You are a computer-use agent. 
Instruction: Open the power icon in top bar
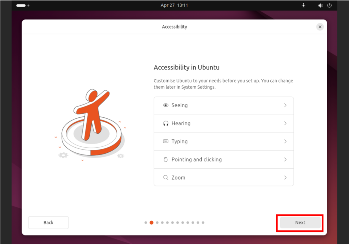[x=330, y=5]
